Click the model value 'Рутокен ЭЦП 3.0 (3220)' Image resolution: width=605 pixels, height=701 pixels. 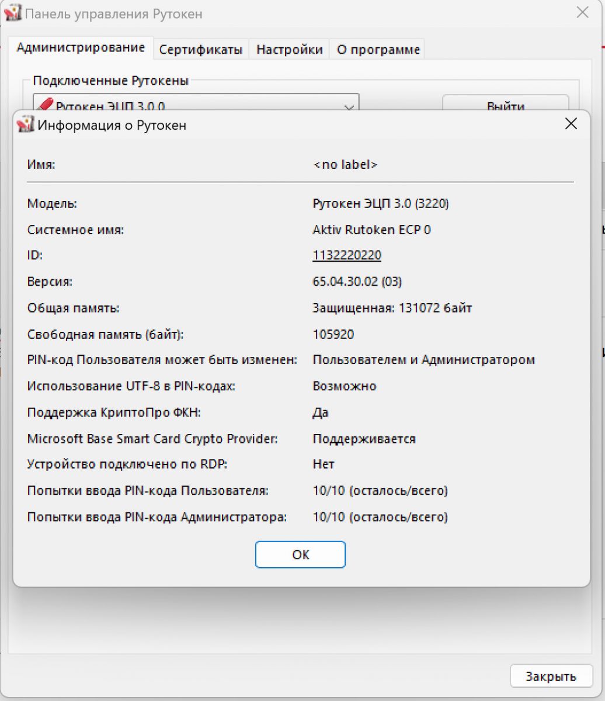point(381,204)
